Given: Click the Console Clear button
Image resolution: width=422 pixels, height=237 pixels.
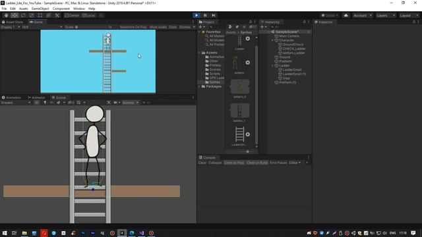Looking at the screenshot, I should tap(202, 163).
